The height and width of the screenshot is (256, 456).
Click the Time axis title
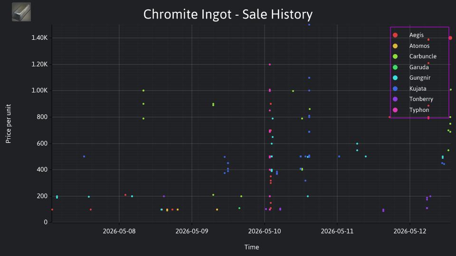[x=252, y=247]
